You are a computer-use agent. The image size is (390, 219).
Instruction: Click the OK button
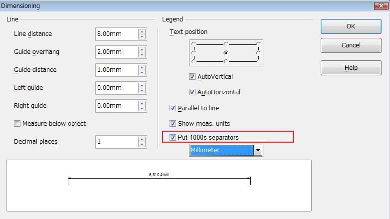tap(351, 26)
